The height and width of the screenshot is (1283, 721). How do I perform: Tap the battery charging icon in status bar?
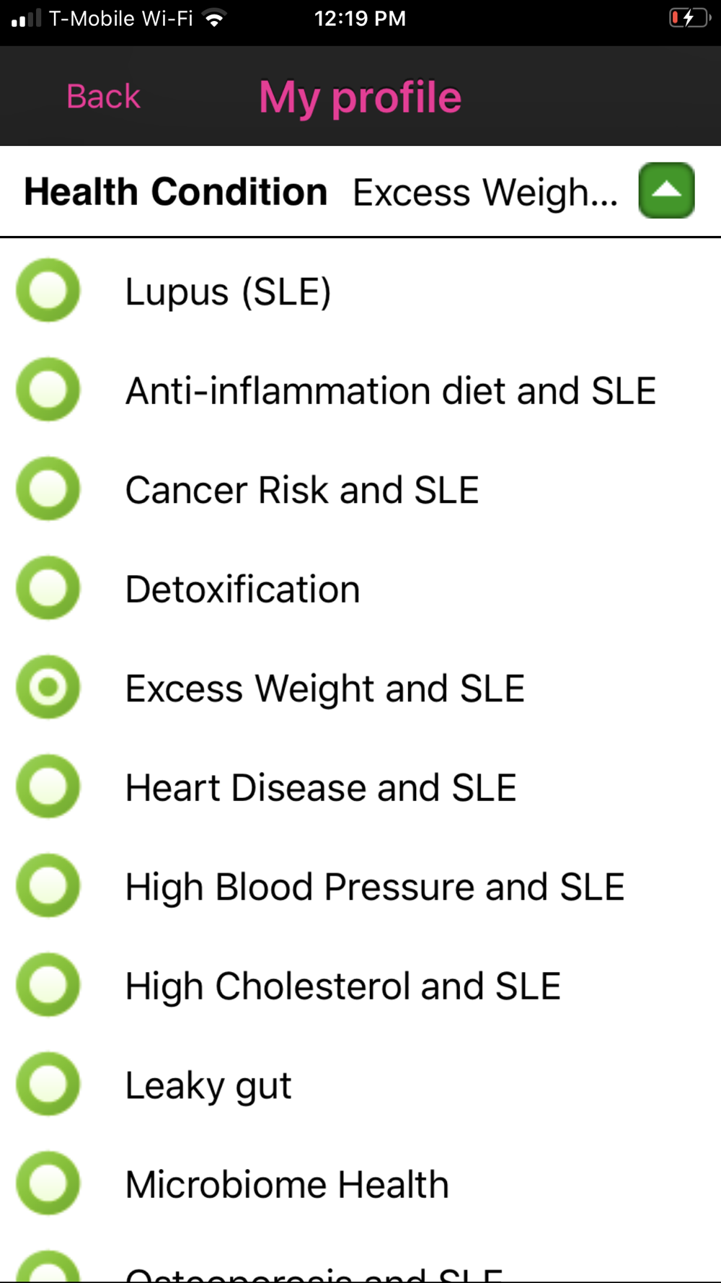click(x=690, y=18)
